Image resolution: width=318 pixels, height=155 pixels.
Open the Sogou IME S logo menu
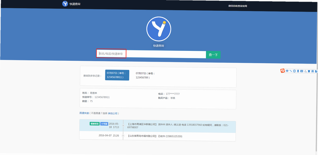tap(283, 71)
